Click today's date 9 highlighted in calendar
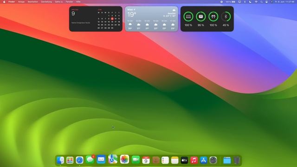The height and width of the screenshot is (167, 297). (x=112, y=19)
